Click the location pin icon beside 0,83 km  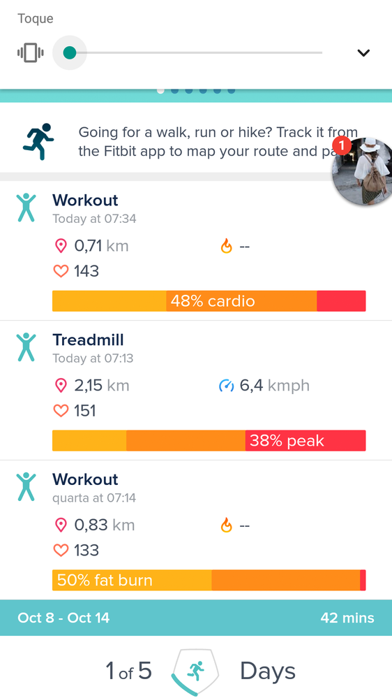(61, 525)
